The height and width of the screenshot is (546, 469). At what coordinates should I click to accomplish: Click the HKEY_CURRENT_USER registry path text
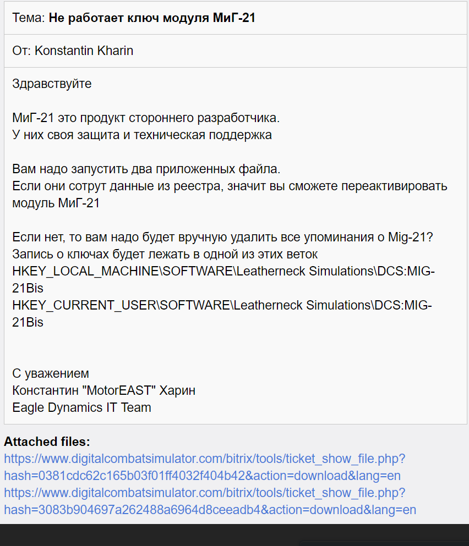pyautogui.click(x=222, y=314)
